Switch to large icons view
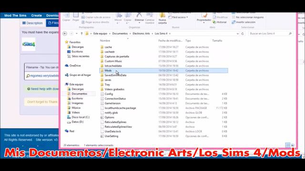The height and width of the screenshot is (171, 305). point(293,145)
